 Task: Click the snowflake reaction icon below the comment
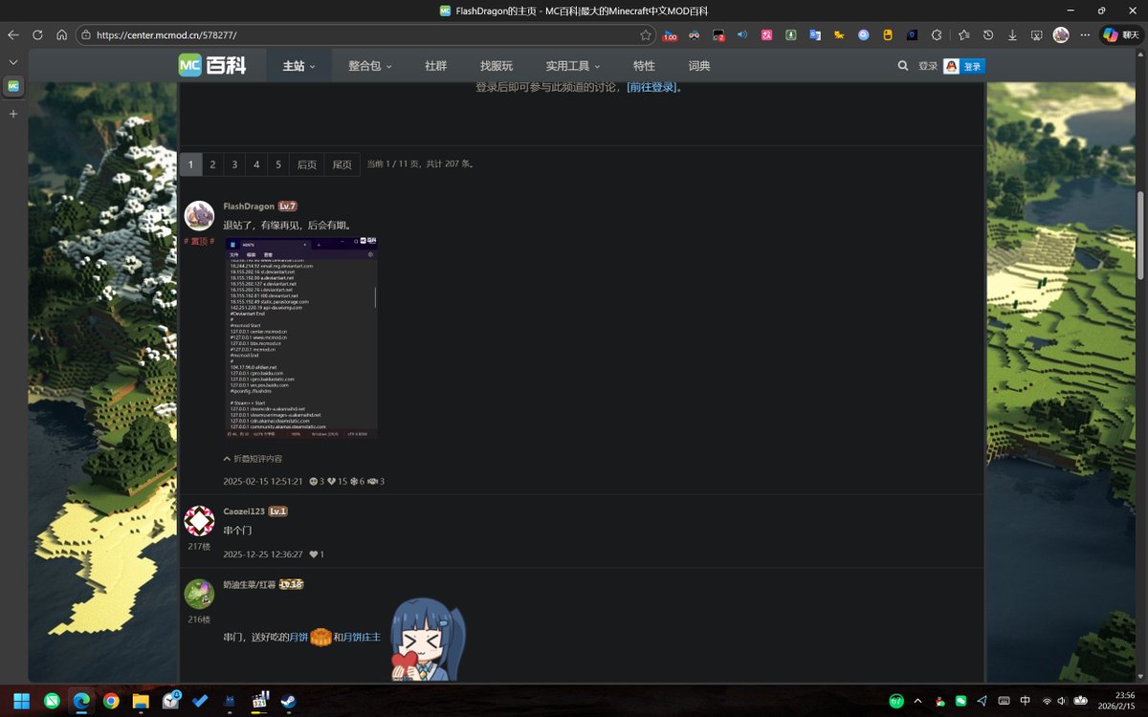point(354,481)
